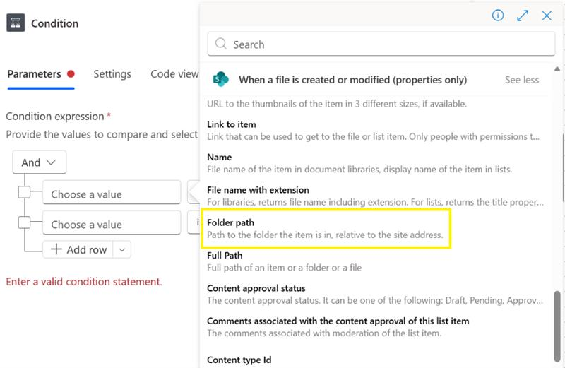Image resolution: width=565 pixels, height=368 pixels.
Task: Open the Parameters tab
Action: [x=40, y=74]
